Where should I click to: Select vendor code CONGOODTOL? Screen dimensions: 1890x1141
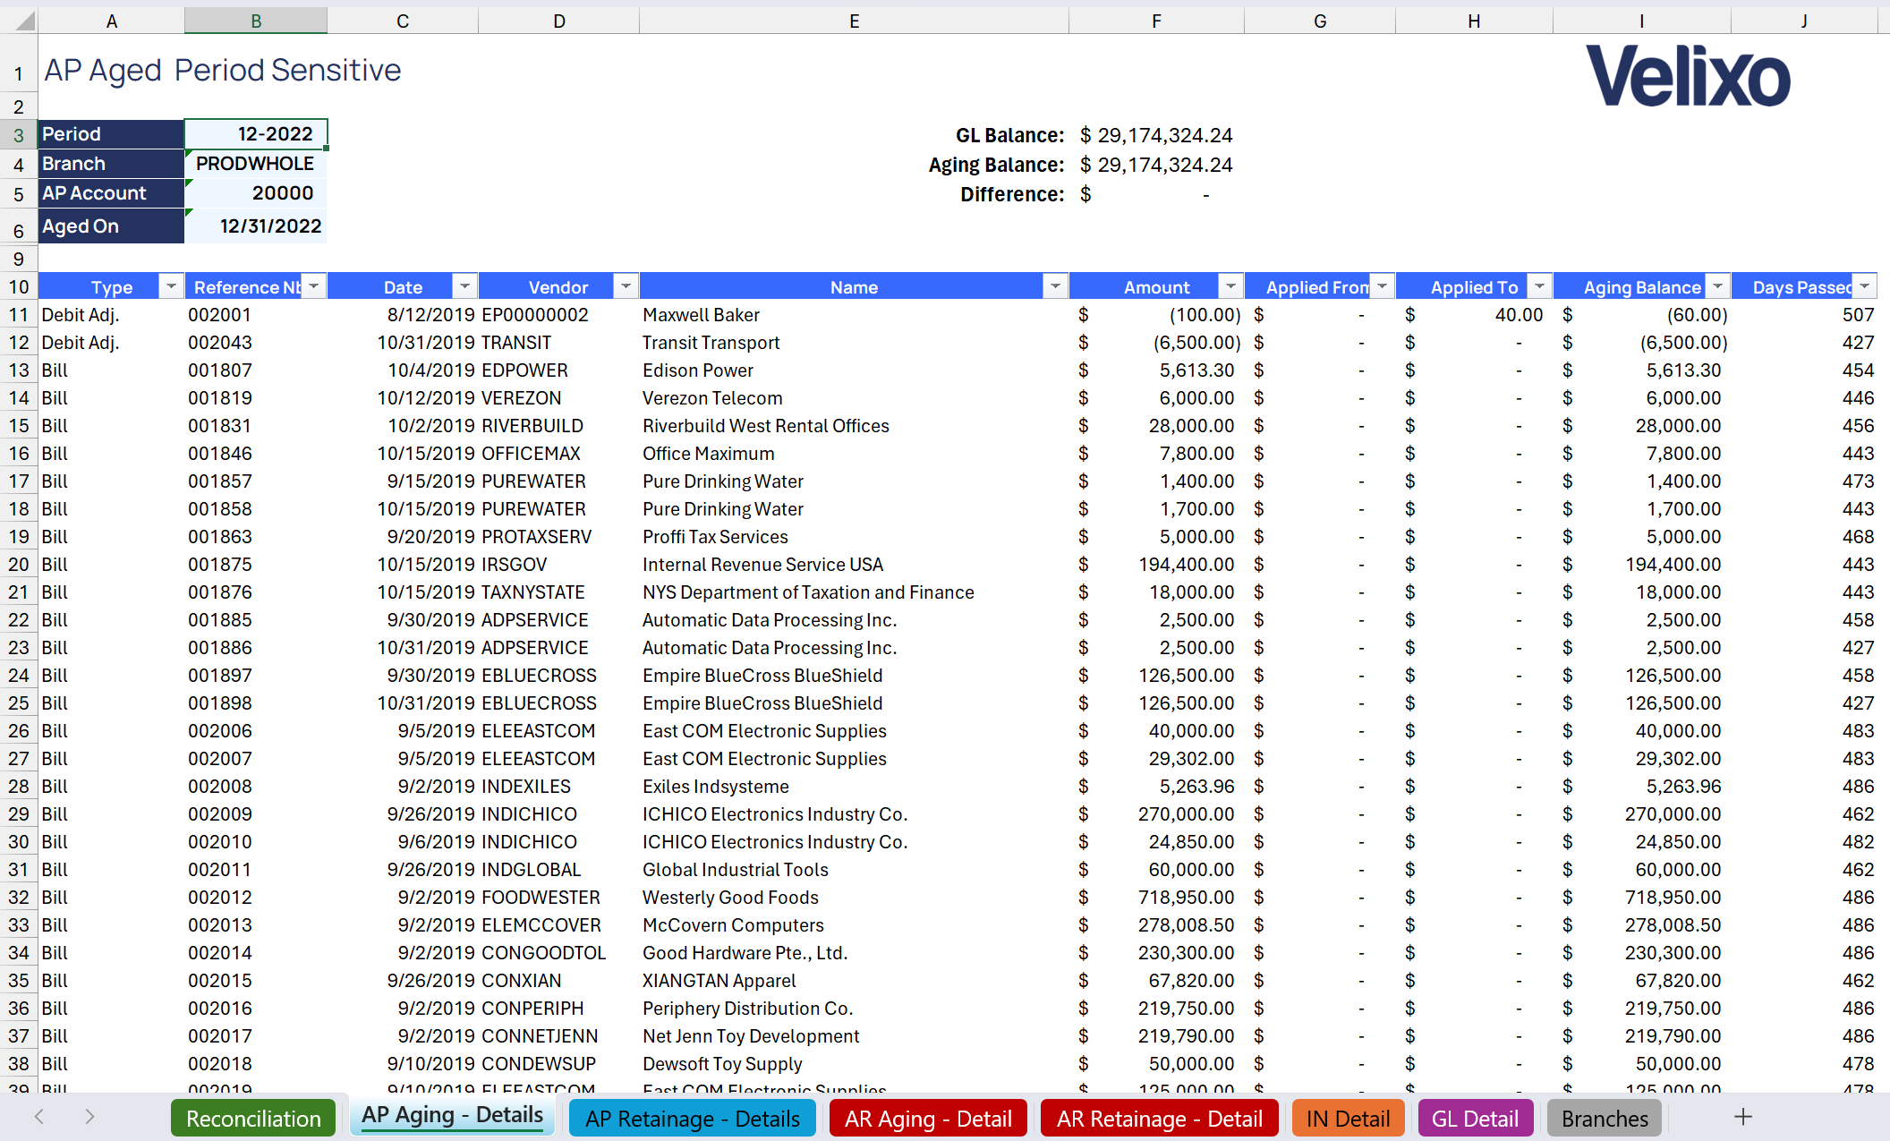(544, 953)
